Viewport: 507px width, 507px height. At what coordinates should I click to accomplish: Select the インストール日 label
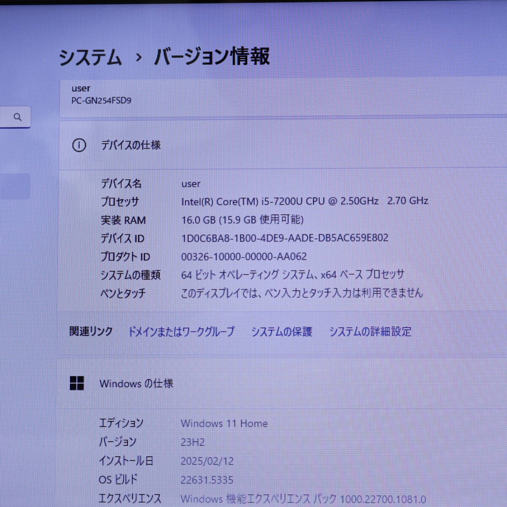[x=126, y=461]
